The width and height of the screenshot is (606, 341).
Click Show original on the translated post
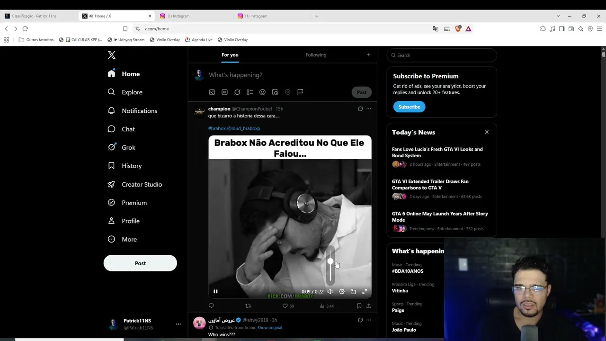[270, 328]
